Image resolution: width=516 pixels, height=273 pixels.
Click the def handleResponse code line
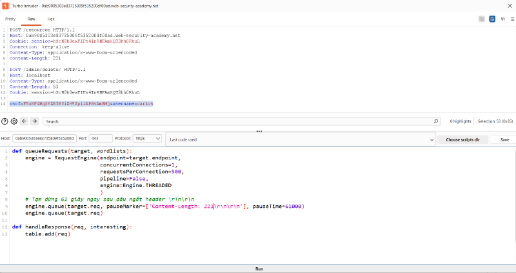click(x=72, y=227)
